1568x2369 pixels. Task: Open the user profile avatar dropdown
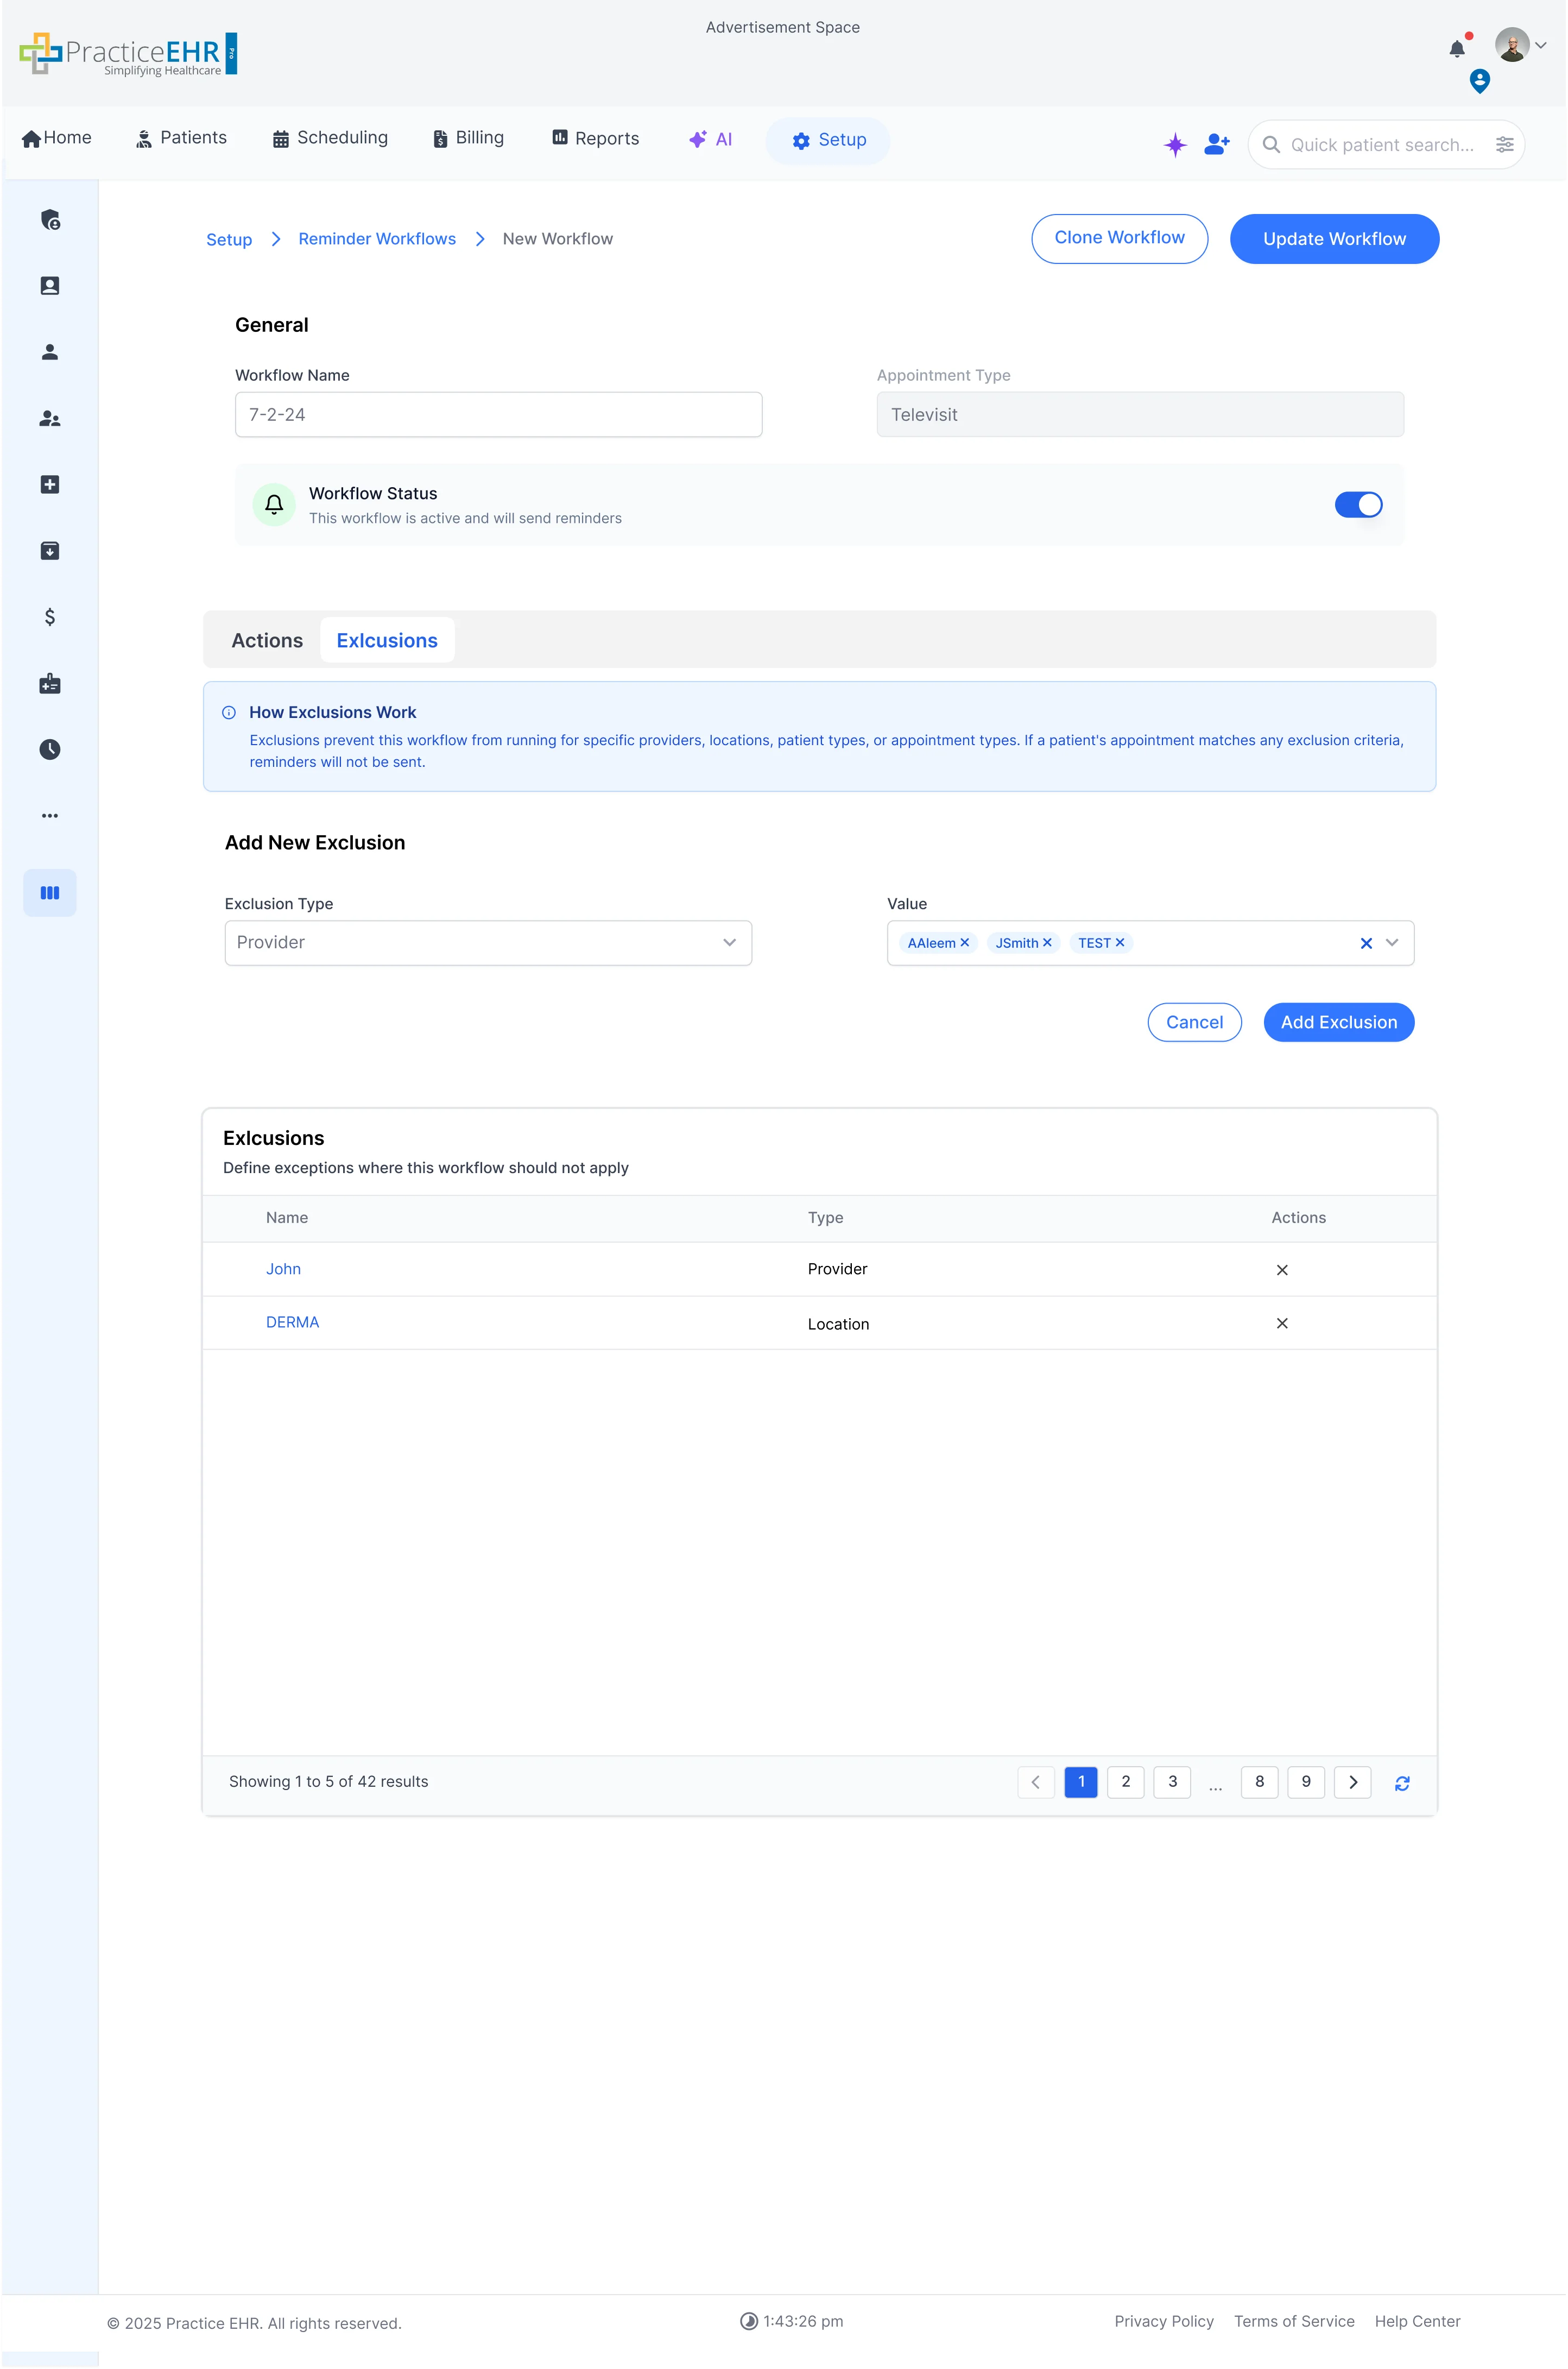pos(1520,45)
